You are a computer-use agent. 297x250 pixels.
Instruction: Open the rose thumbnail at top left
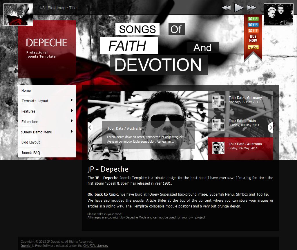point(18,14)
